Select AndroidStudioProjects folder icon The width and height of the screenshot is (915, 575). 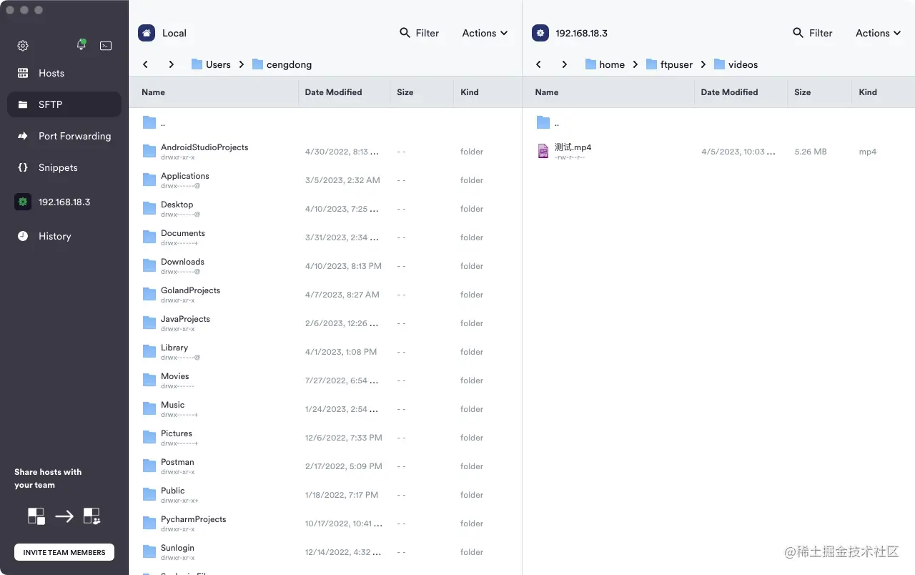[x=149, y=151]
